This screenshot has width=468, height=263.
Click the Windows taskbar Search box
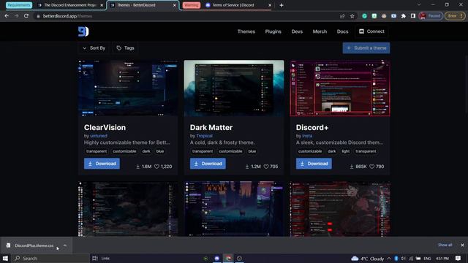pyautogui.click(x=50, y=258)
